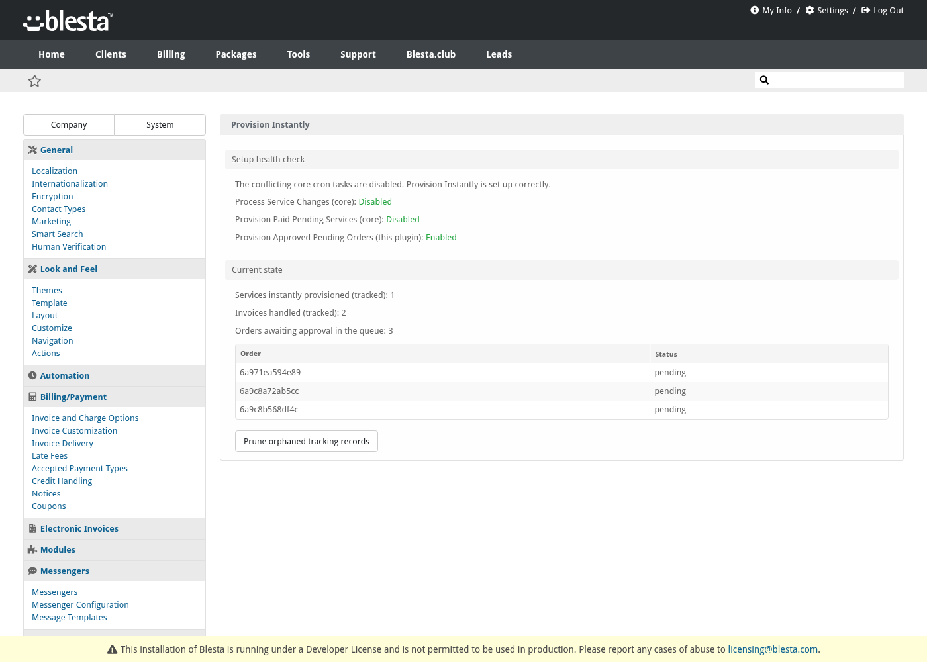Click the General section tools icon
This screenshot has height=662, width=927.
point(32,150)
